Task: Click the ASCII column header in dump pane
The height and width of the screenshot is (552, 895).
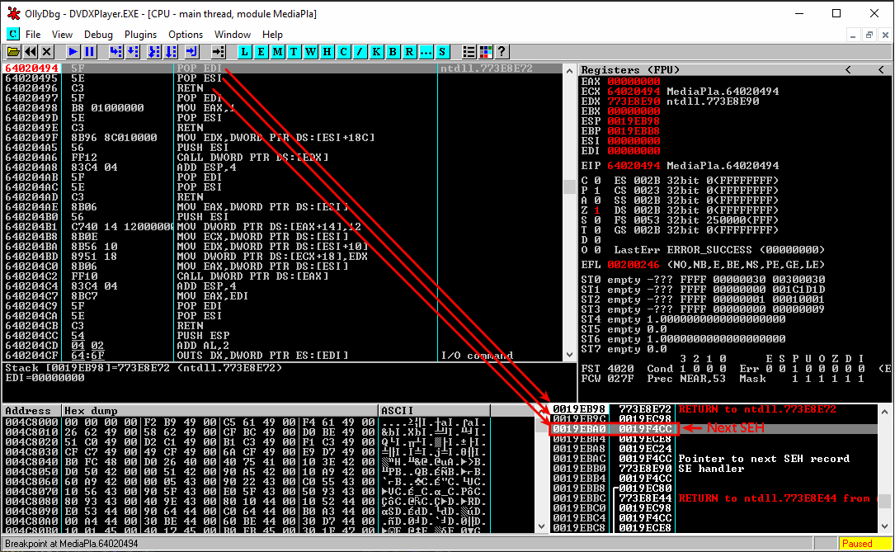Action: click(x=435, y=410)
